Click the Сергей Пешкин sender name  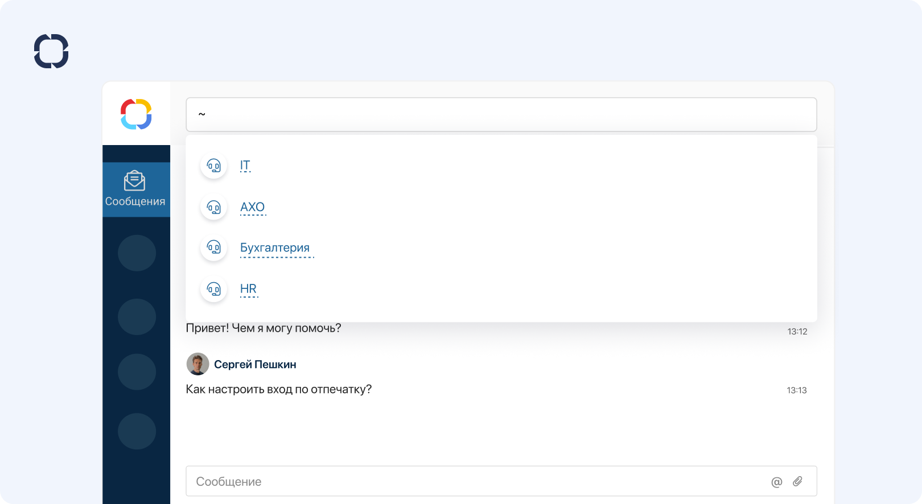click(x=255, y=364)
